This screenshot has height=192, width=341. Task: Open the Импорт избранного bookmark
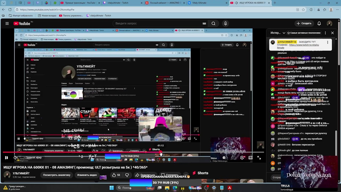point(21,15)
